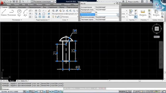Click the Вход в службы sign-in button

pyautogui.click(x=133, y=2)
